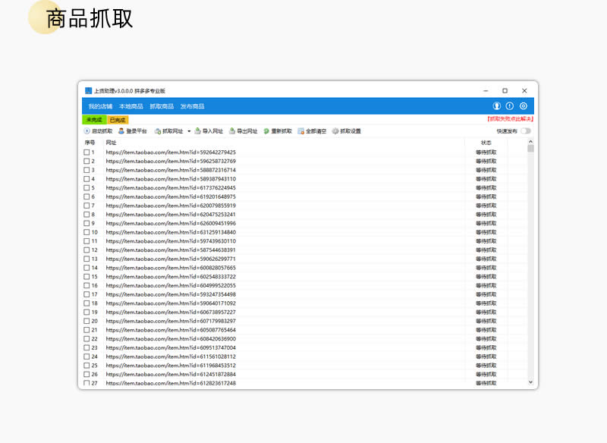Viewport: 607px width, 443px height.
Task: Click the 状态 column header
Action: tap(486, 143)
